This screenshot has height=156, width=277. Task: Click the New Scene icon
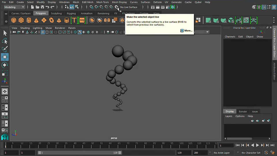[x=32, y=7]
